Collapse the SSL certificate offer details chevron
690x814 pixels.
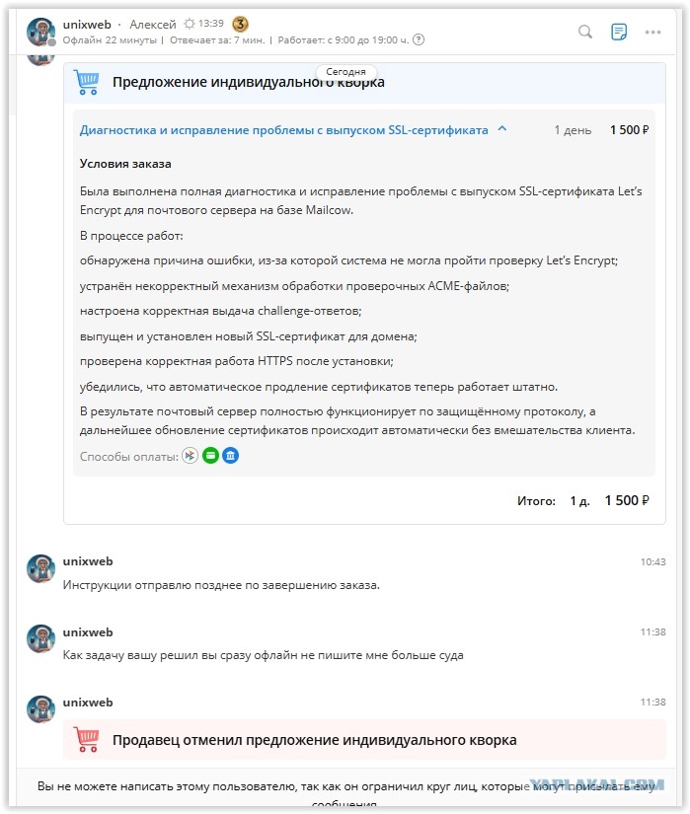click(x=502, y=129)
